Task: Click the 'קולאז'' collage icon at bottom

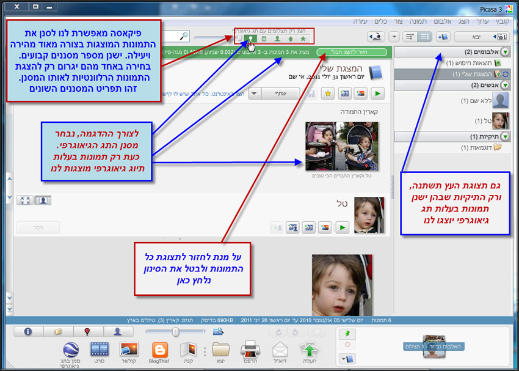Action: tap(129, 352)
